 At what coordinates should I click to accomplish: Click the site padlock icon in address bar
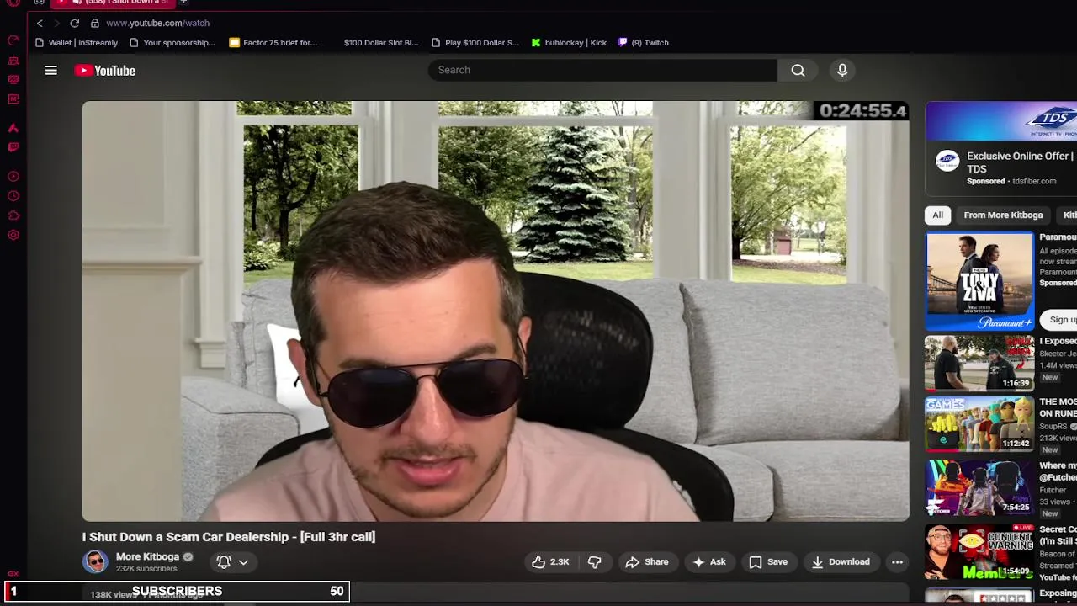pos(95,23)
